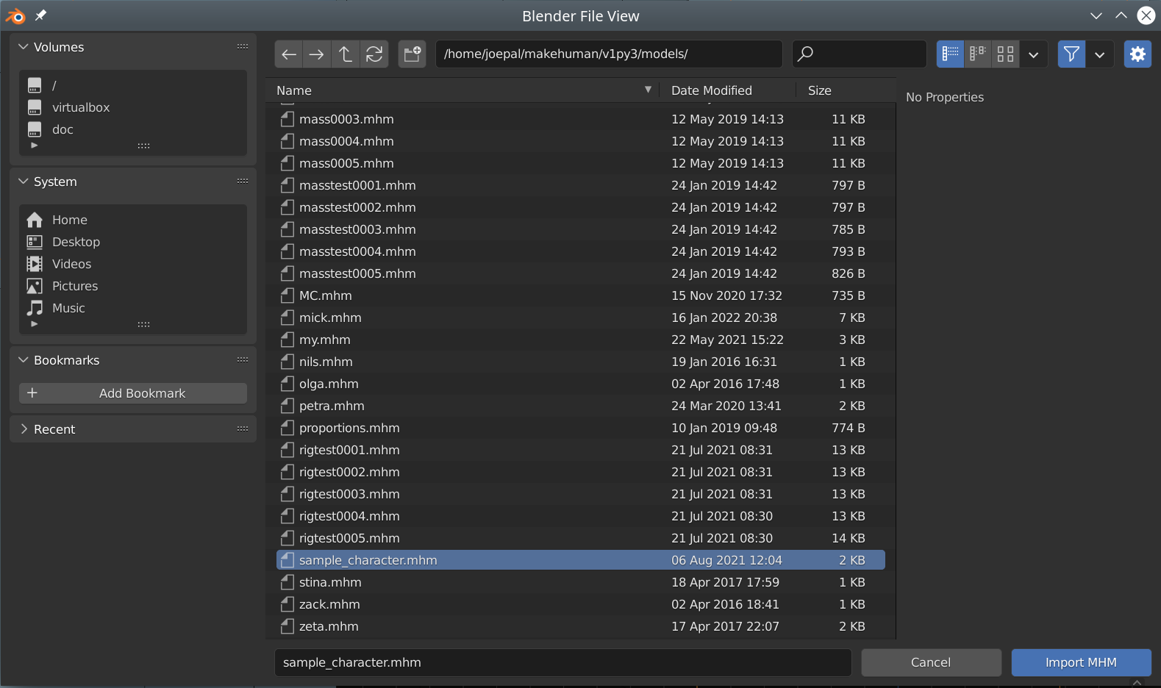Go back to previous folder
This screenshot has width=1161, height=688.
click(x=289, y=54)
